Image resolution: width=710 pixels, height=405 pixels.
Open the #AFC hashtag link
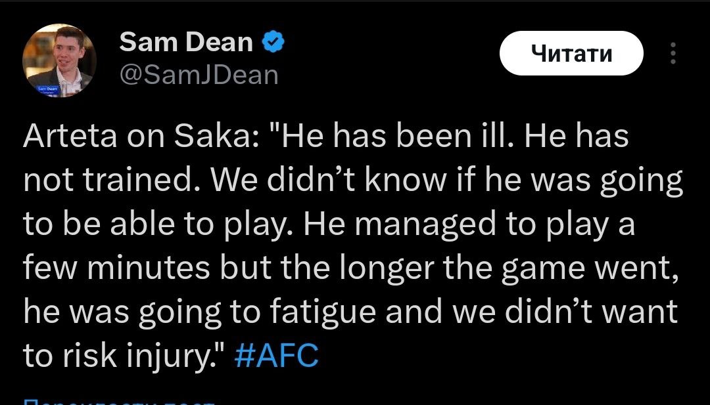coord(276,356)
